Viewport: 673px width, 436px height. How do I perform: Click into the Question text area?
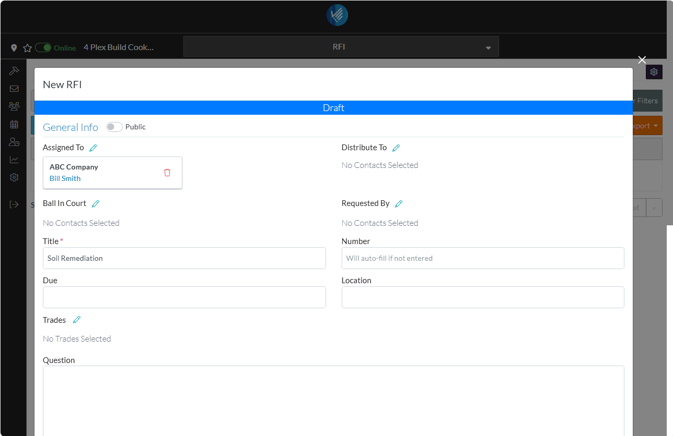point(333,401)
